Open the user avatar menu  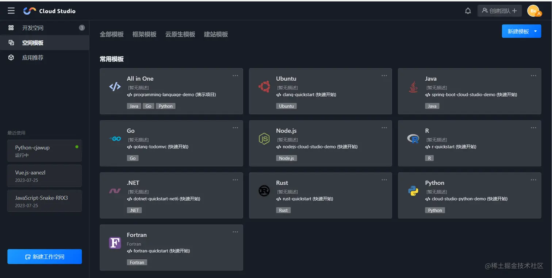coord(534,11)
